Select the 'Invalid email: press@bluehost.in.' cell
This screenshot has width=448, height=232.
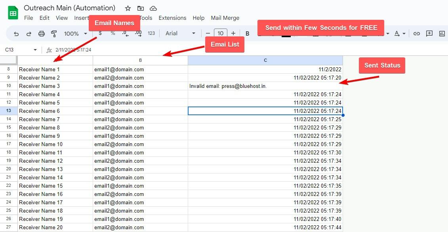click(265, 86)
